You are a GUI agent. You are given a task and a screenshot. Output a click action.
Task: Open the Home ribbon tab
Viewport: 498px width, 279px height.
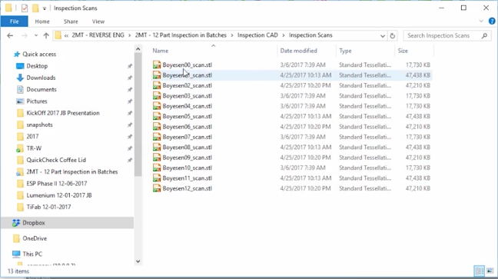[42, 22]
